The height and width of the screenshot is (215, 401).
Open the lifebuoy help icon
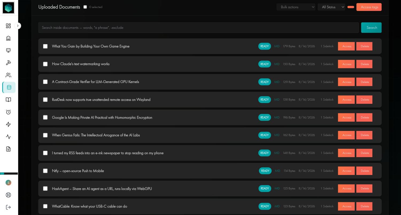(9, 195)
